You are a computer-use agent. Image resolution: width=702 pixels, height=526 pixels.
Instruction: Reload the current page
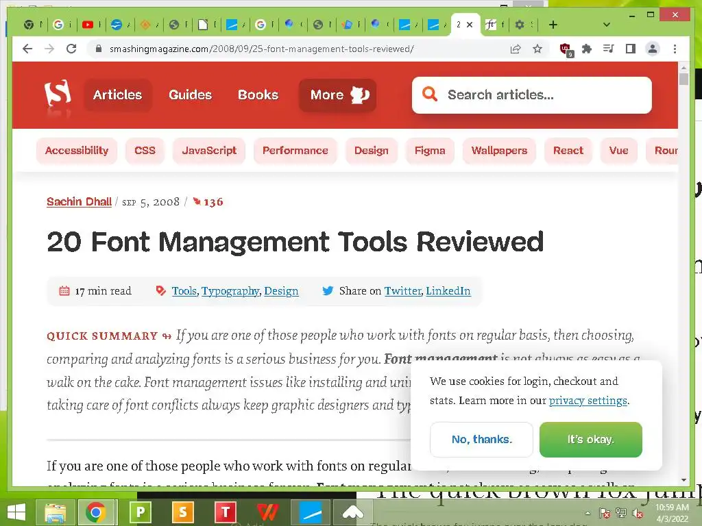(x=71, y=49)
